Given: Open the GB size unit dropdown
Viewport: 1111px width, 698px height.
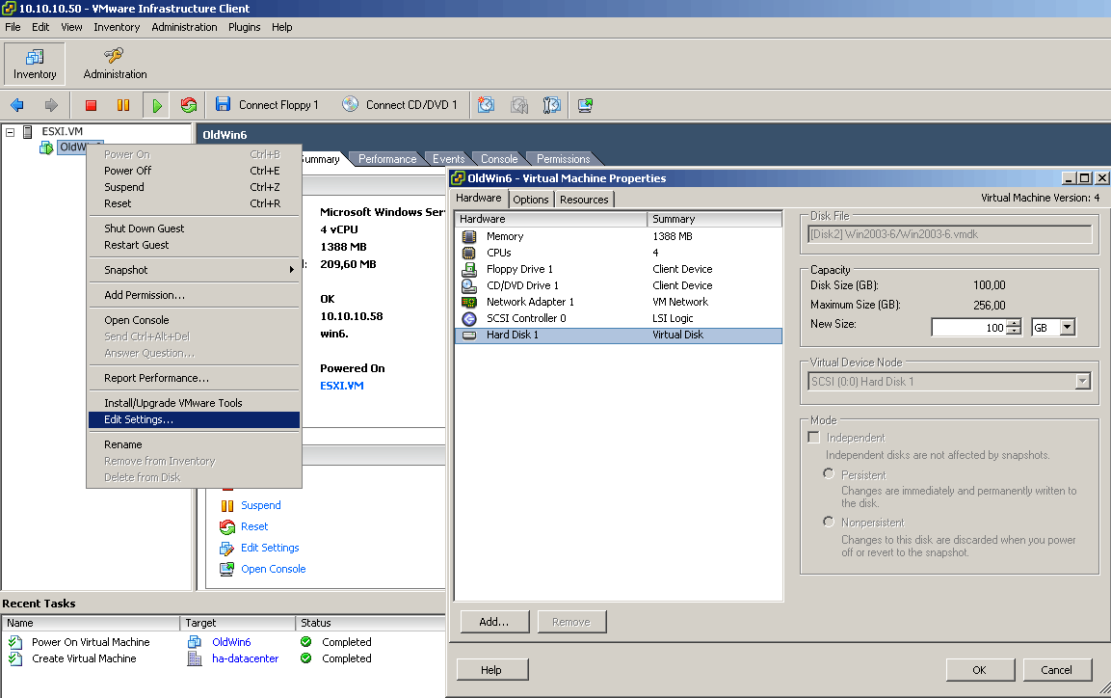Looking at the screenshot, I should point(1068,328).
